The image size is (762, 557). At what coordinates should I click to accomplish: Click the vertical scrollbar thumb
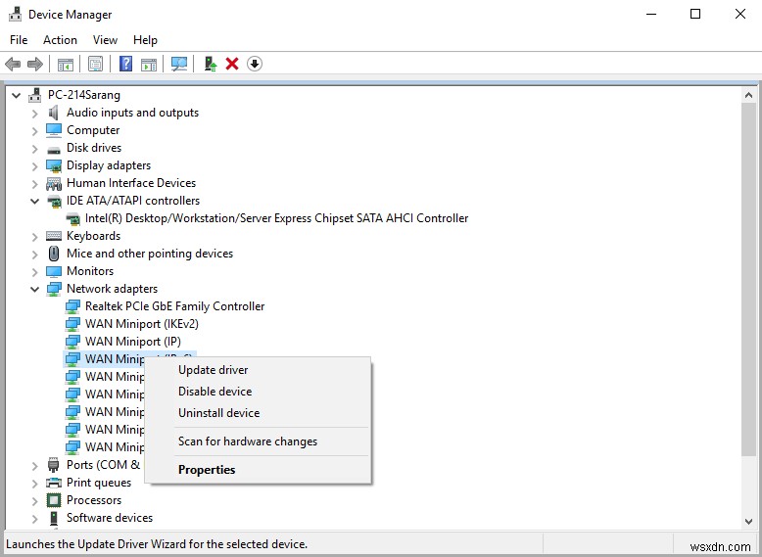(x=748, y=279)
